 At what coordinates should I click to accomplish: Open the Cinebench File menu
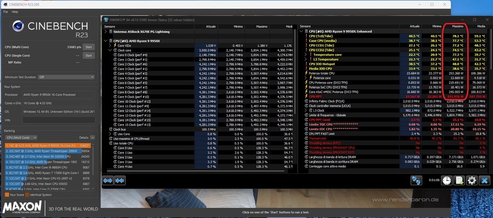[6, 12]
